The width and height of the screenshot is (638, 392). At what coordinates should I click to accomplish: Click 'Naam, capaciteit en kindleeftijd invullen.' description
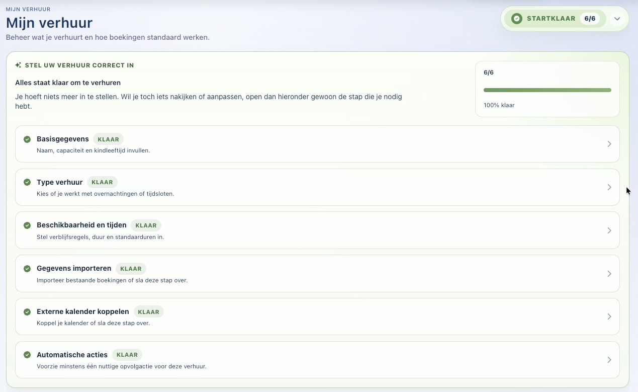[x=94, y=150]
